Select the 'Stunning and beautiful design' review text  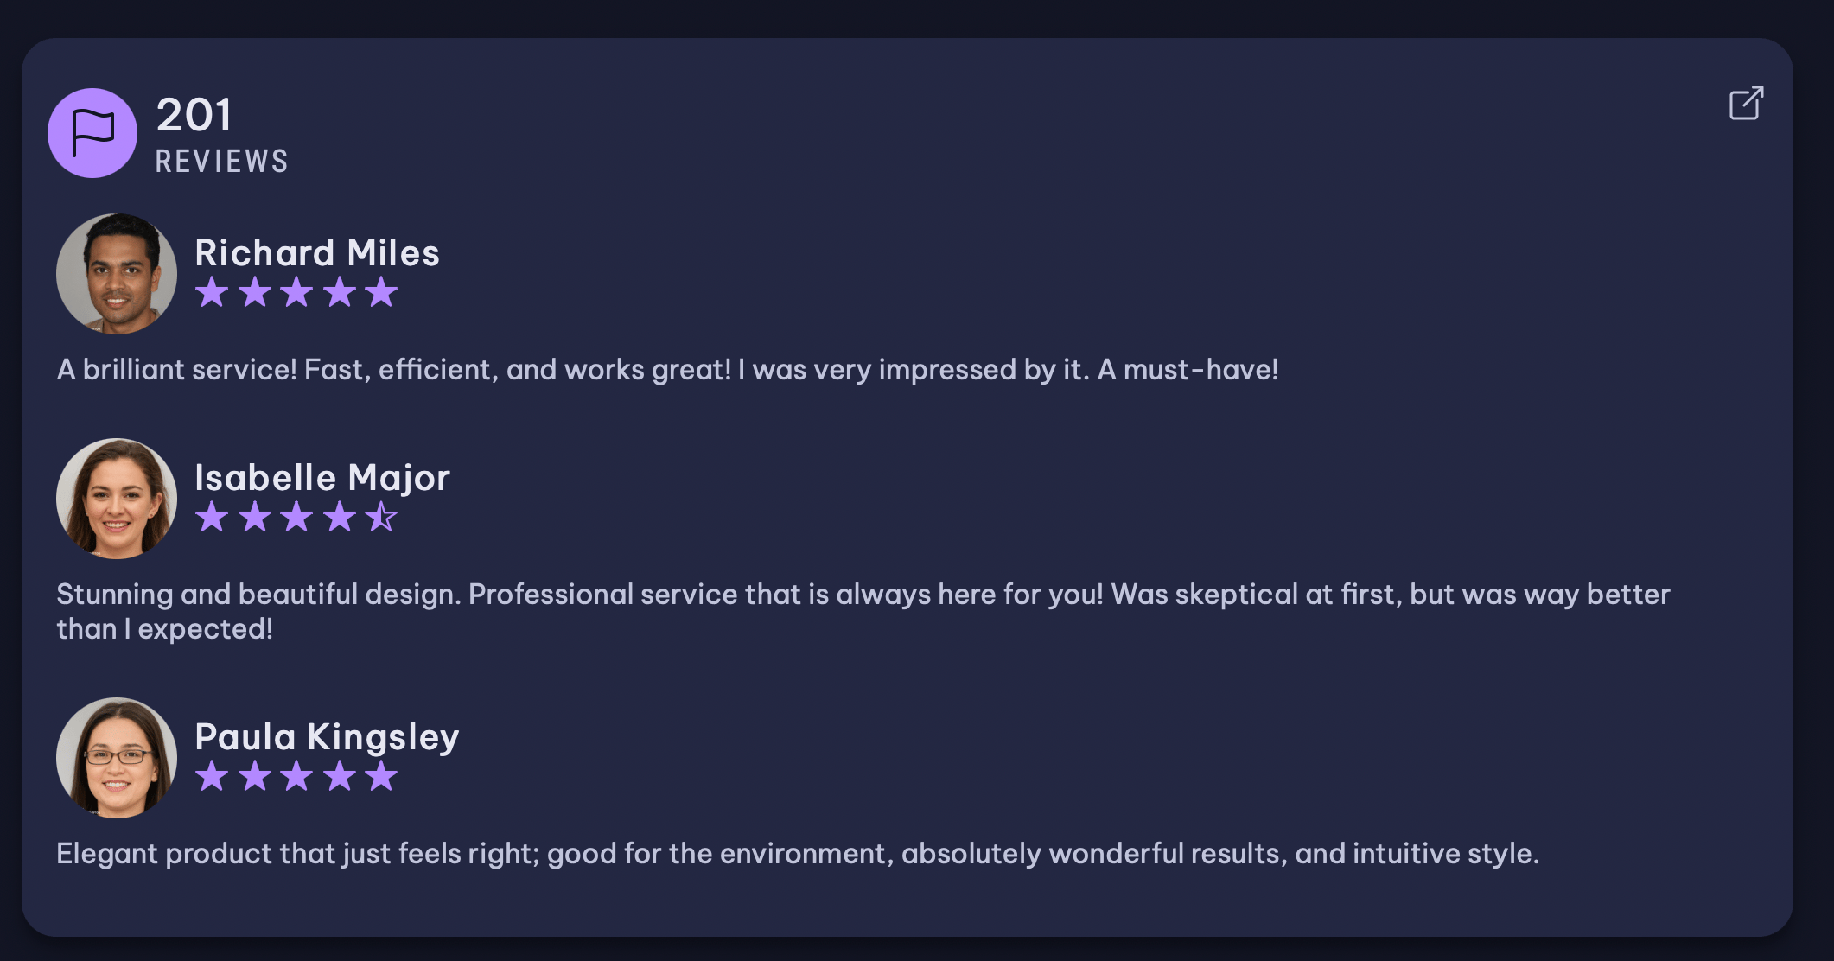point(863,611)
